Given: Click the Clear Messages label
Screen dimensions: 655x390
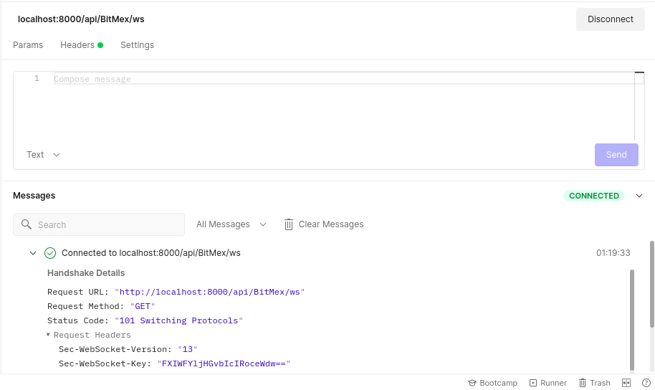Looking at the screenshot, I should coord(331,224).
